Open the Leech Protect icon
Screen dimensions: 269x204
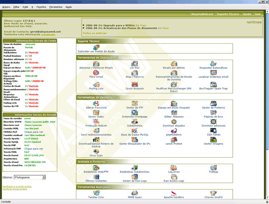click(174, 140)
